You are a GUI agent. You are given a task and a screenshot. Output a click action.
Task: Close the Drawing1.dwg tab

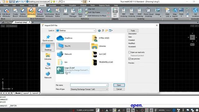tap(30, 22)
